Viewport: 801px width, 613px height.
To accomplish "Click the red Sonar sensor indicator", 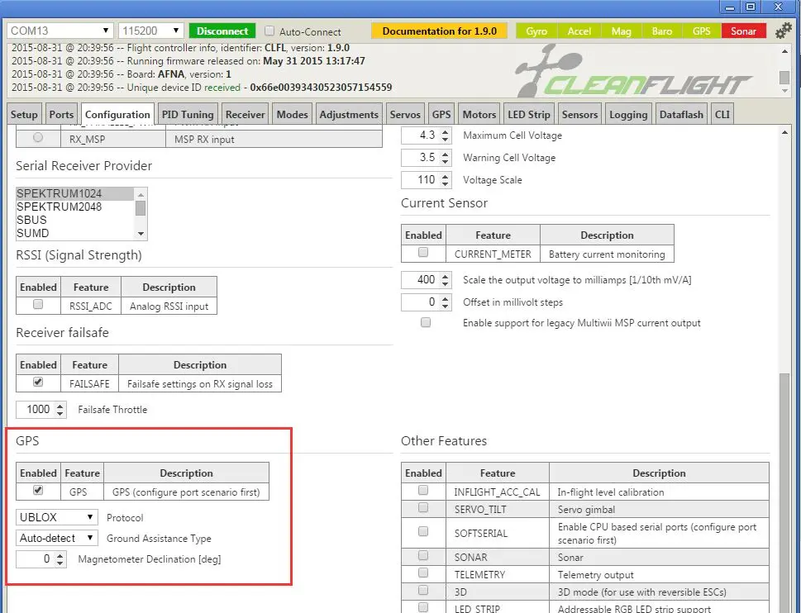I will point(743,31).
